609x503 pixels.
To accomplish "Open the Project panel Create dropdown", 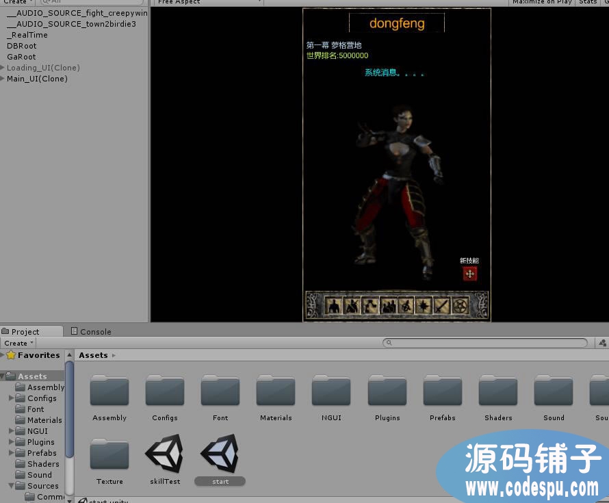I will point(18,343).
